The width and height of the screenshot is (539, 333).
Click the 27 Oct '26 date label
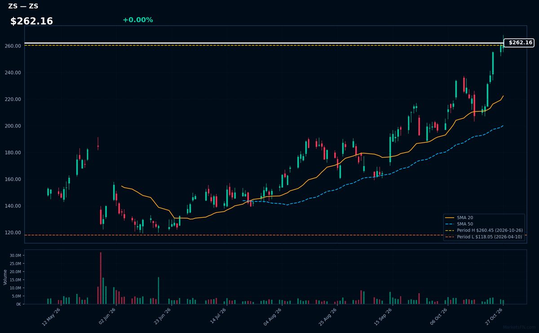pyautogui.click(x=494, y=317)
